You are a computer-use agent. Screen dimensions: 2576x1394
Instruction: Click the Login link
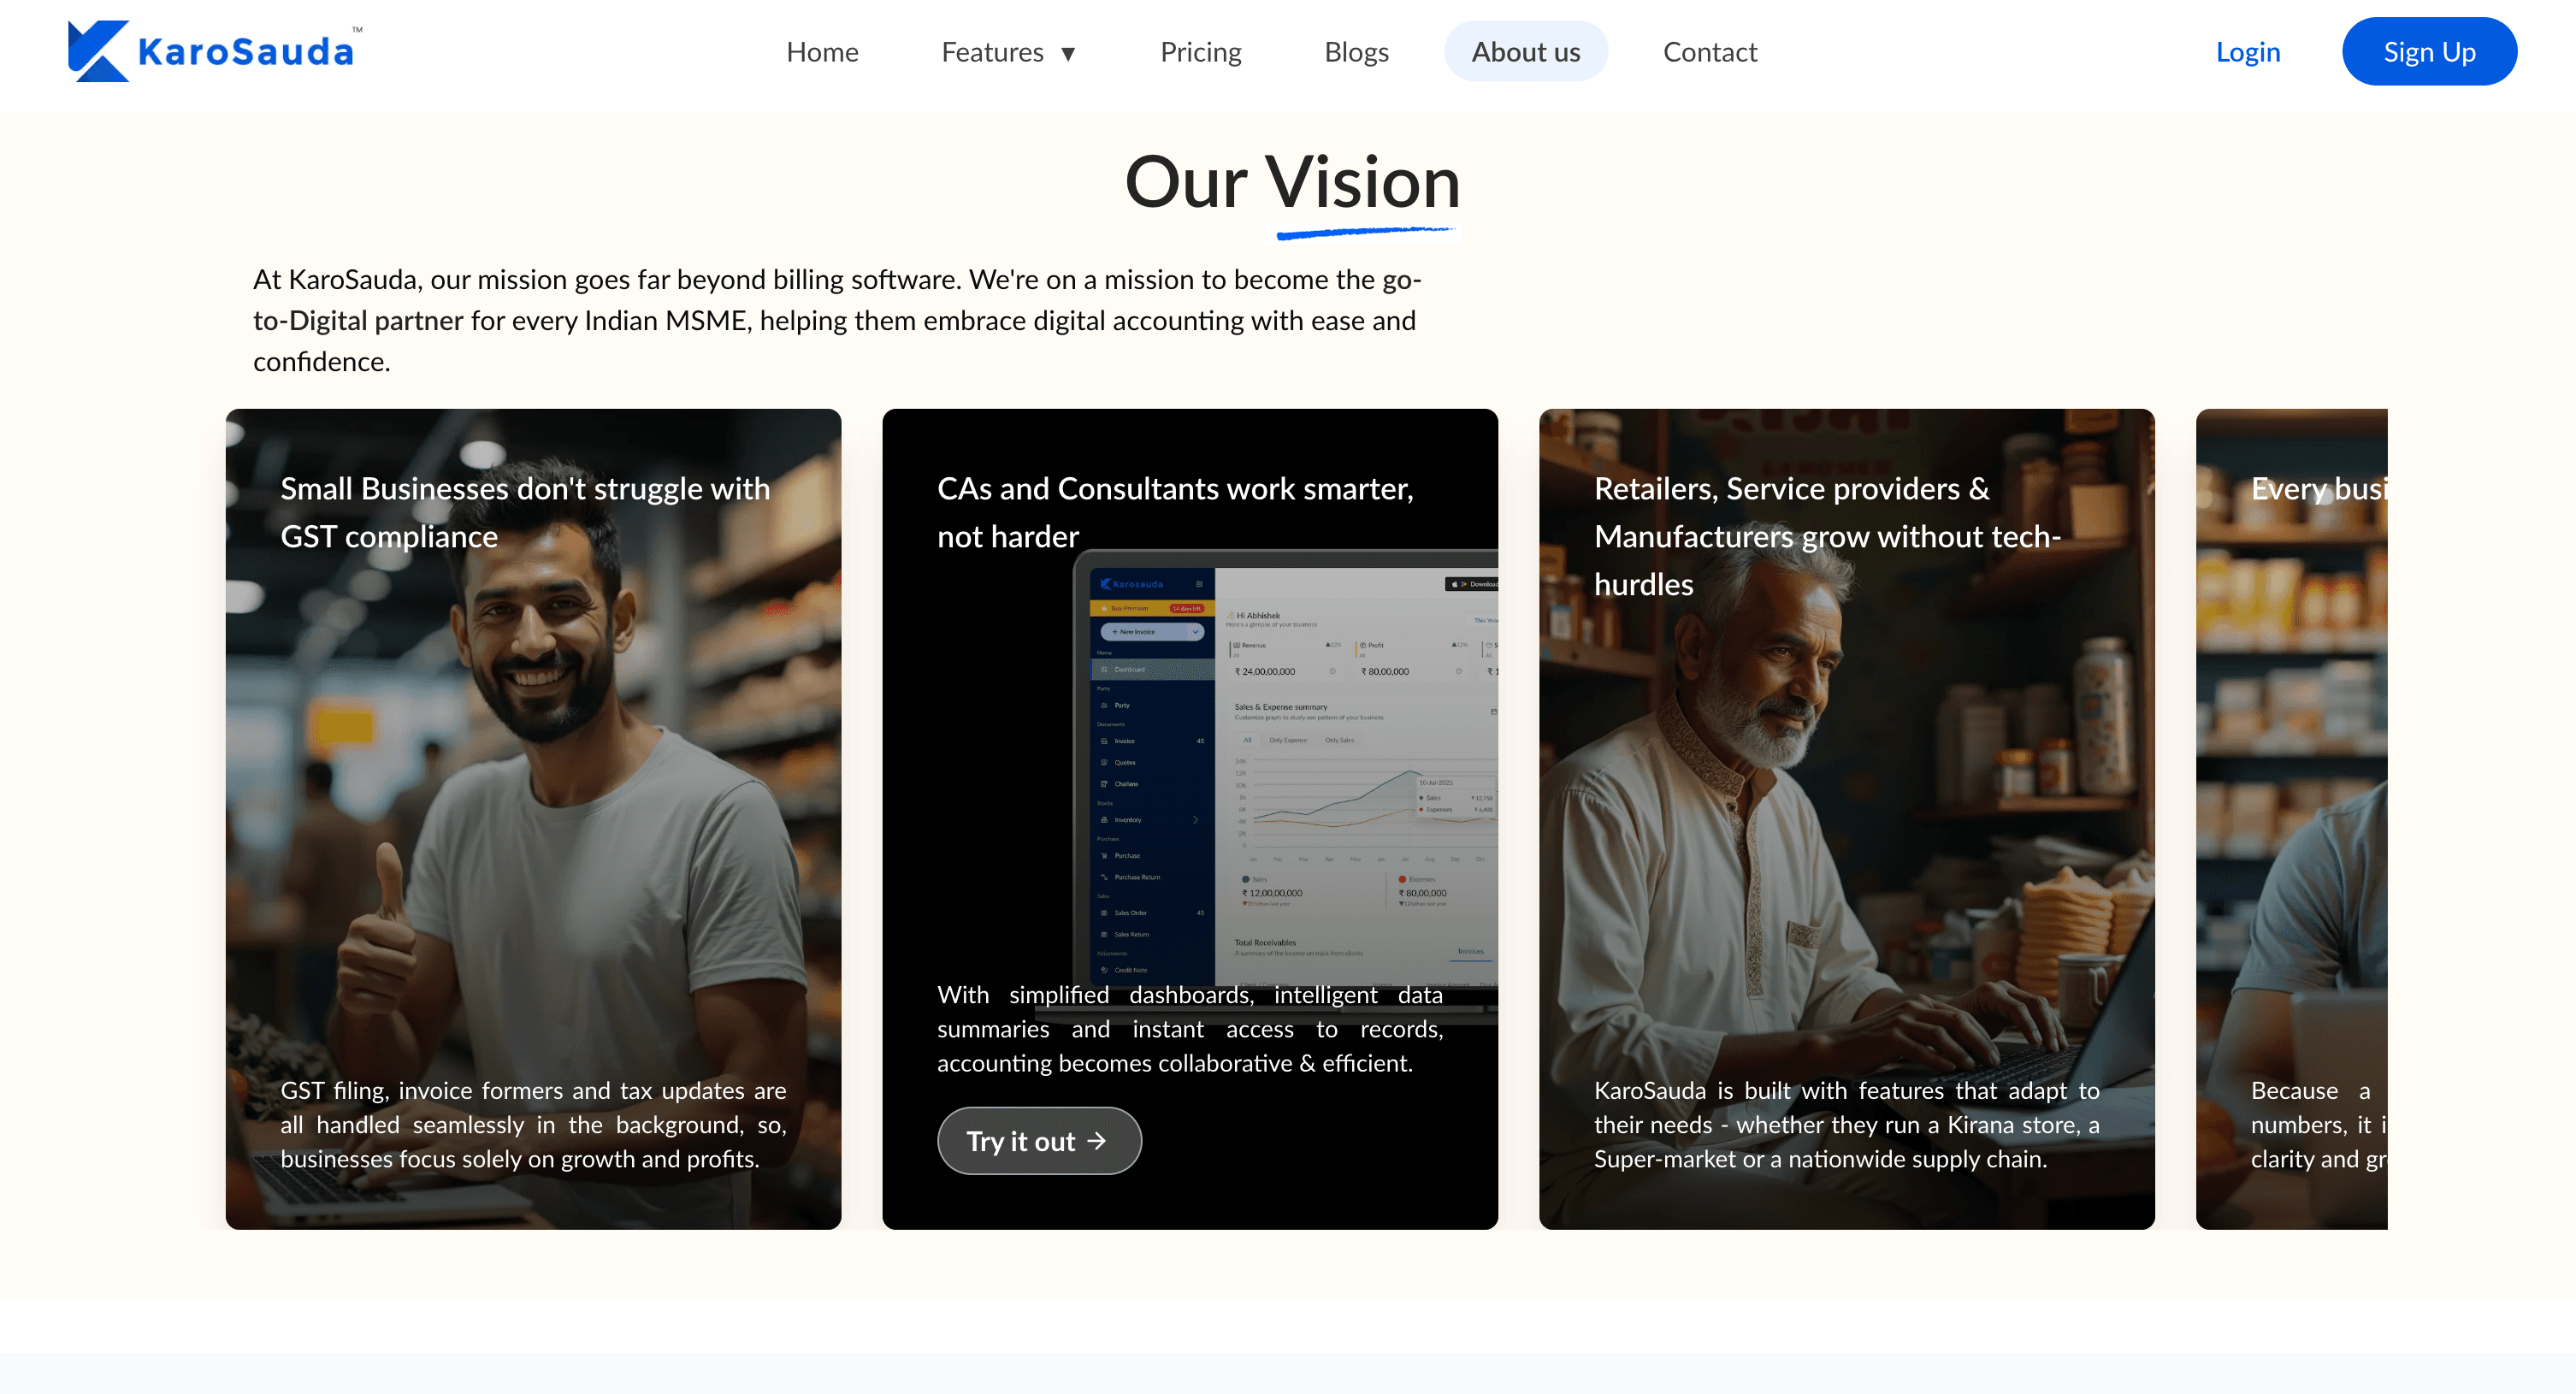[2247, 52]
